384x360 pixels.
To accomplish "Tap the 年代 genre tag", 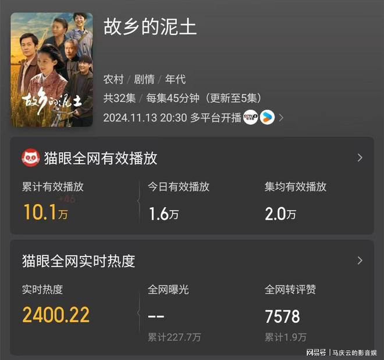I will coord(175,79).
